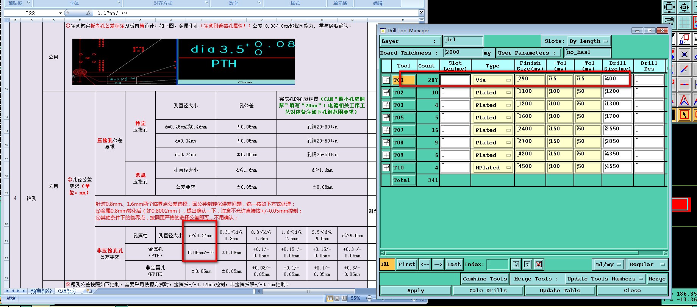The image size is (697, 307).
Task: Click the 对齐方式 ribbon group label
Action: coord(163,3)
